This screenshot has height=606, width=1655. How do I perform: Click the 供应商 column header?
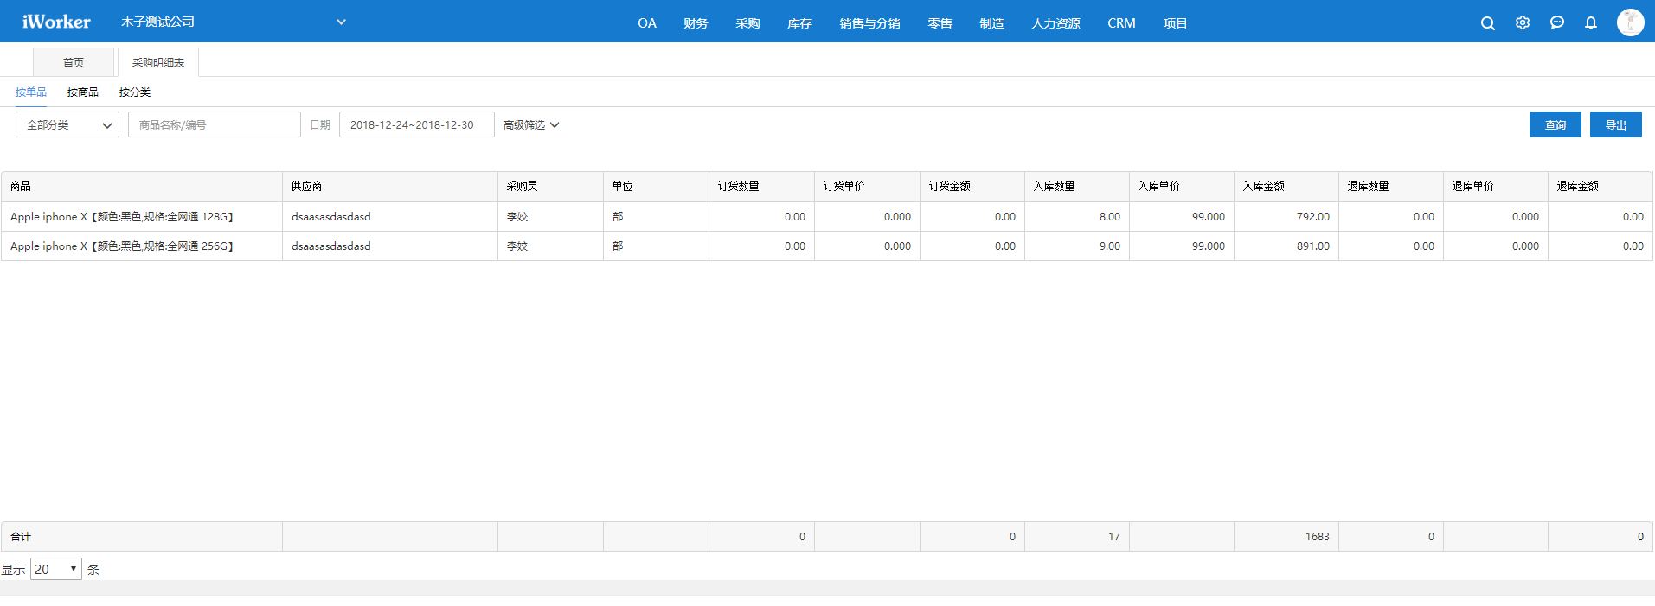[390, 186]
